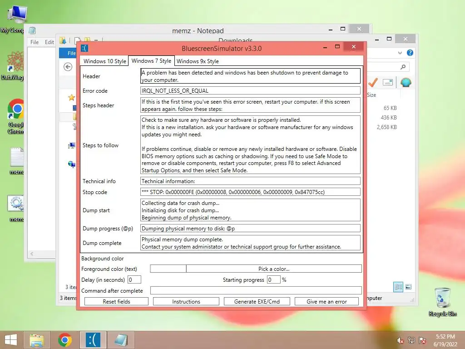The height and width of the screenshot is (349, 465).
Task: Switch Explorer to large icons view
Action: tap(408, 287)
